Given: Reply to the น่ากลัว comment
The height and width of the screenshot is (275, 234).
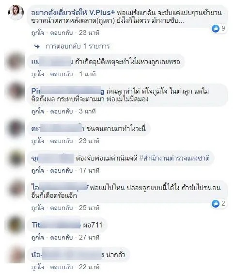Looking at the screenshot, I should (62, 267).
